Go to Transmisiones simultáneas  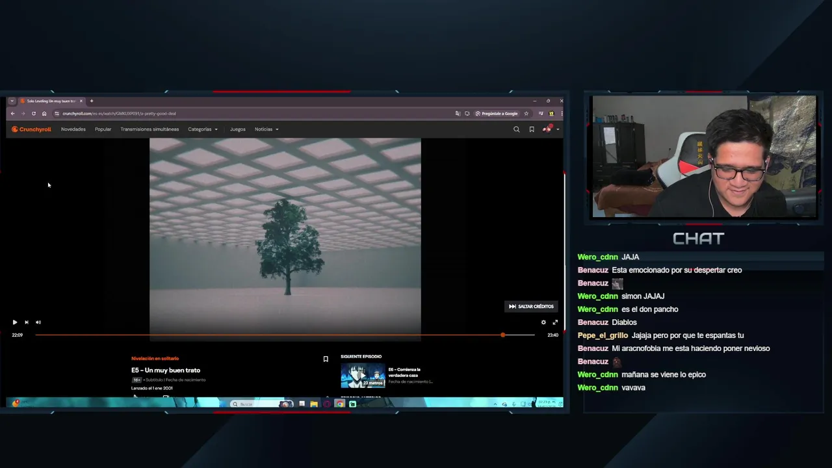click(149, 129)
